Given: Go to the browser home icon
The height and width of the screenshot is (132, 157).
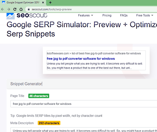Looking at the screenshot, I should tap(21, 9).
